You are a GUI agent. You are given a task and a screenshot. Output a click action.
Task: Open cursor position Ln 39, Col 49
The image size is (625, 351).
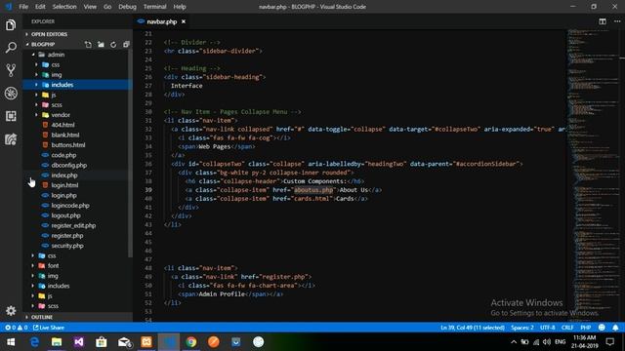coord(473,328)
